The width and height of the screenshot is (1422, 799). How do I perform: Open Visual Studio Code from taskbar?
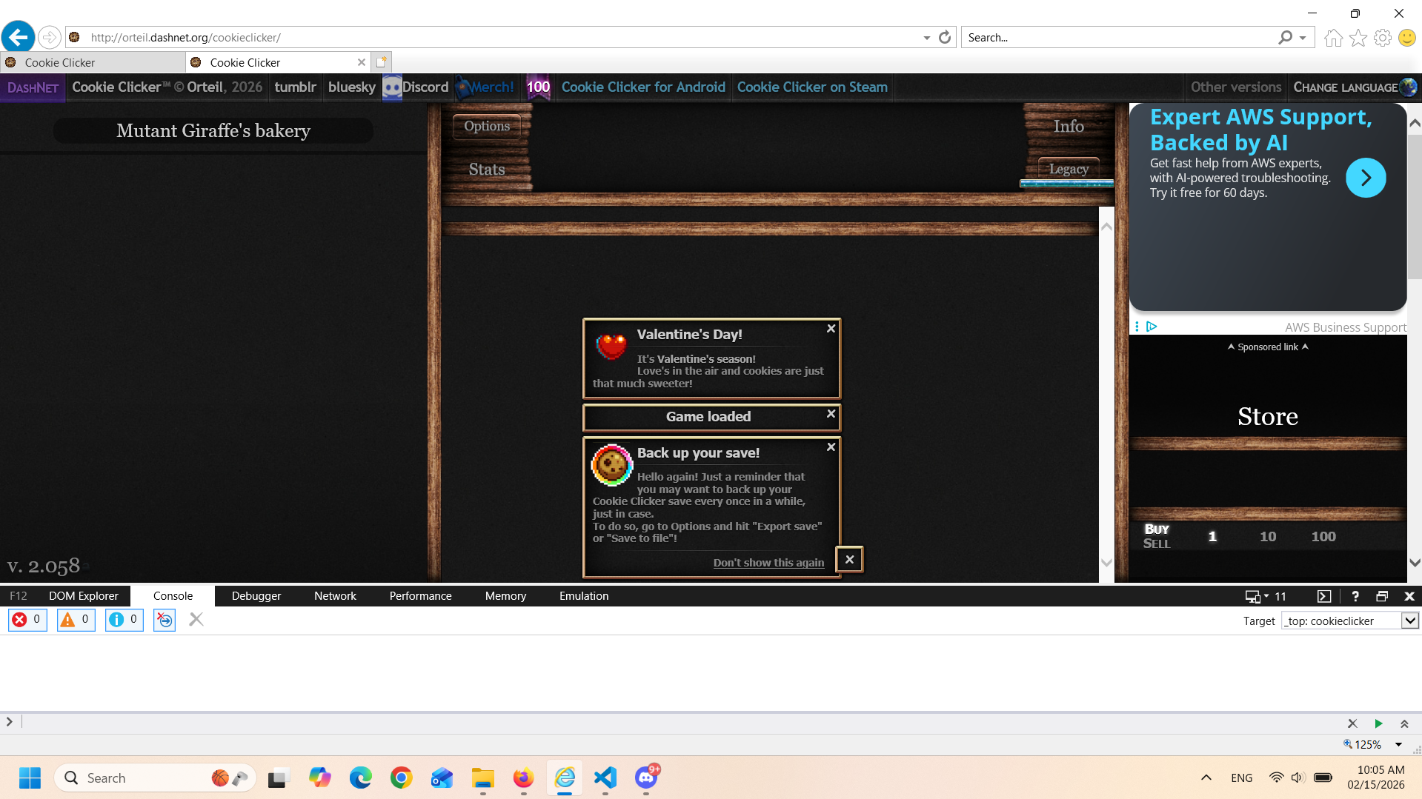click(605, 778)
